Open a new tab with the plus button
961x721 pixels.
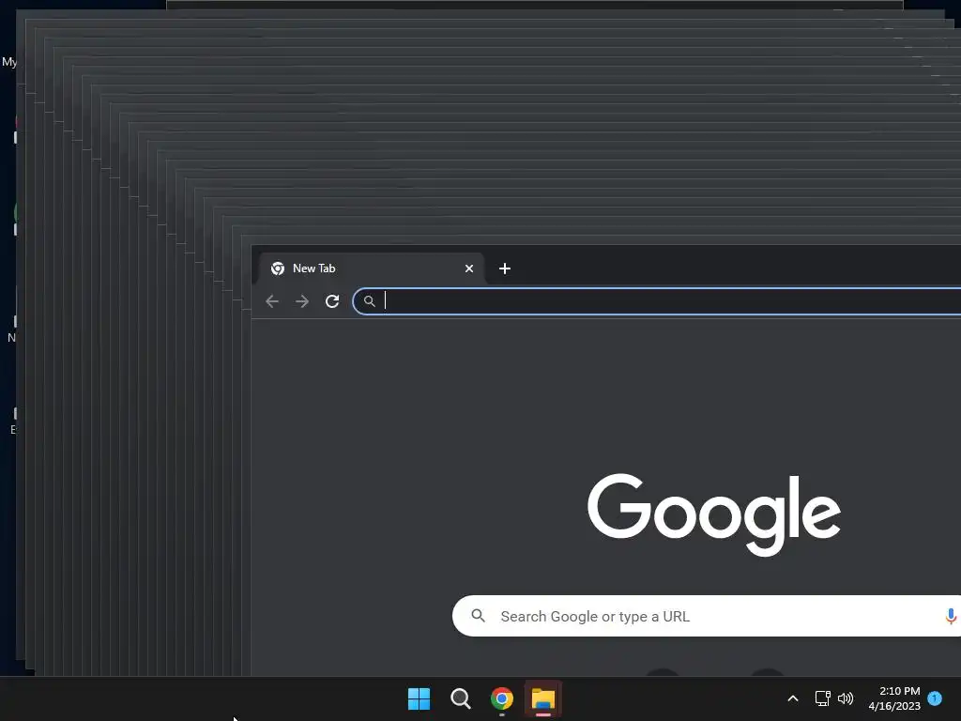[x=504, y=268]
